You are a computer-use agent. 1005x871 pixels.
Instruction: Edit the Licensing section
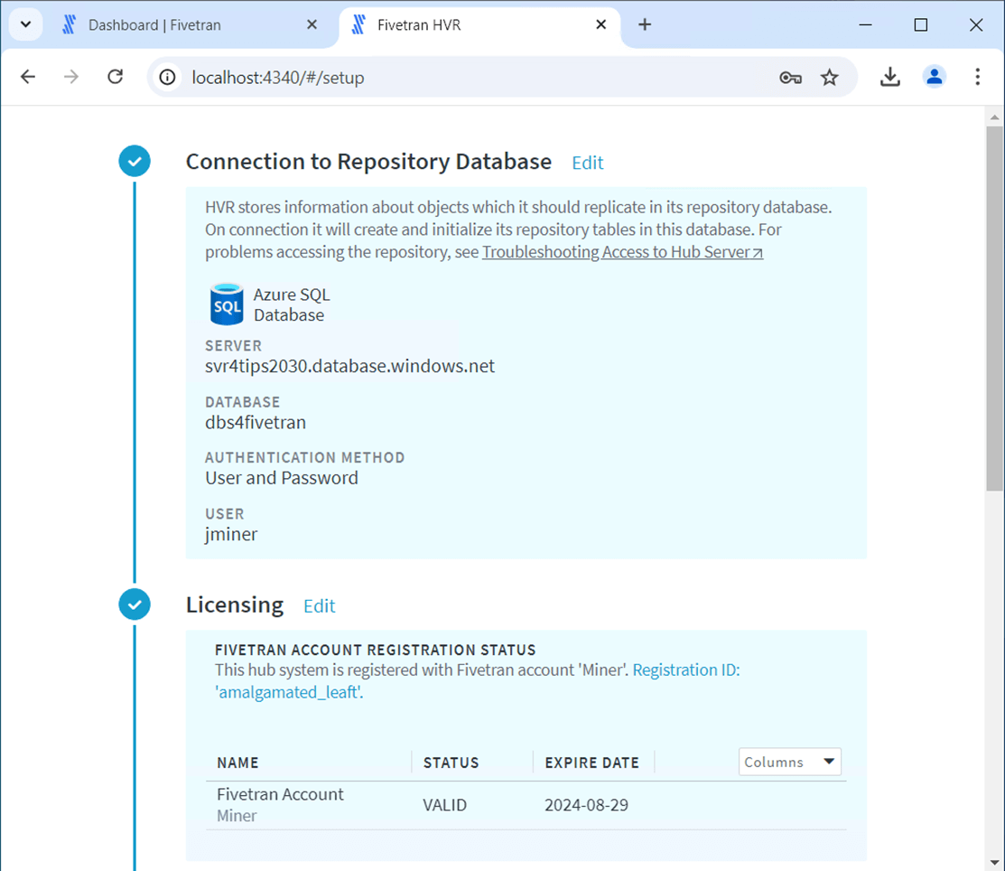click(319, 606)
